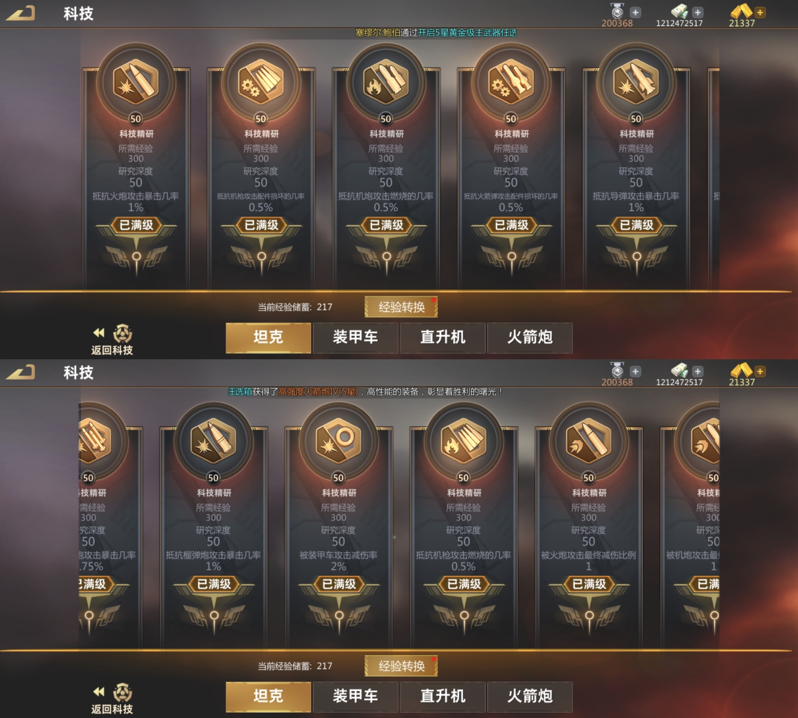Viewport: 798px width, 718px height.
Task: Select the 被火炮攻击最终减伤比例 tech icon
Action: [x=588, y=441]
